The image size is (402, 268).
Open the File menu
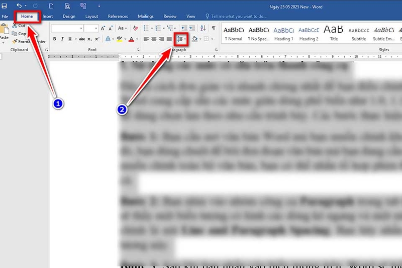[x=5, y=17]
